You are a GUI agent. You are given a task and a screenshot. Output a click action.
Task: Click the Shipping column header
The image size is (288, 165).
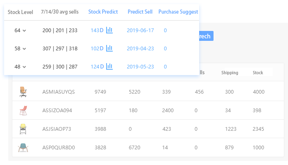[230, 73]
